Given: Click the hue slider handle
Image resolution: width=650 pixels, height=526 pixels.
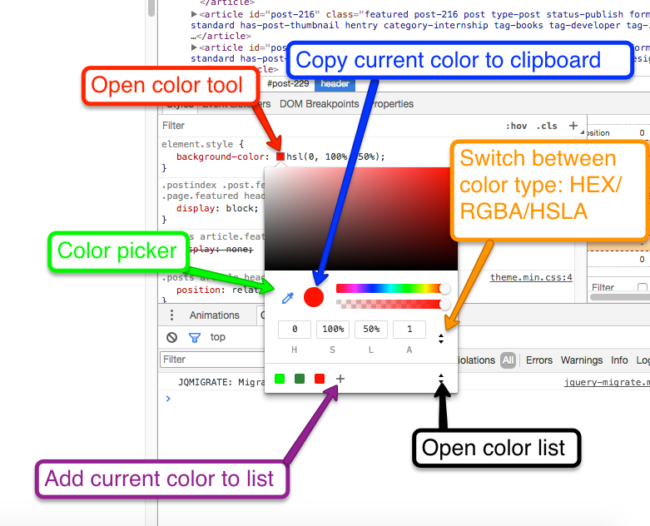Looking at the screenshot, I should [444, 288].
